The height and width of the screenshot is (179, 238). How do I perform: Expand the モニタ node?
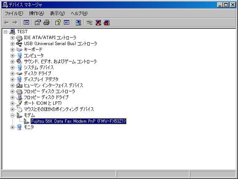(12, 127)
